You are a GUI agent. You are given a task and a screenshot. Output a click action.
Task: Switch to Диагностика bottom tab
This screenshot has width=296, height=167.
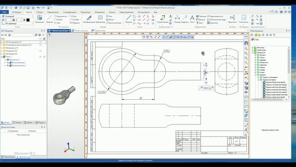click(x=24, y=157)
